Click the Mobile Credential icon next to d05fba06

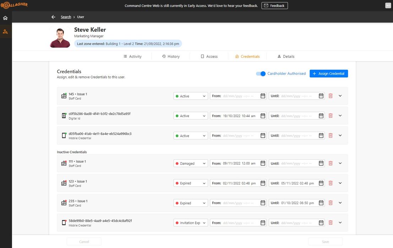click(64, 135)
